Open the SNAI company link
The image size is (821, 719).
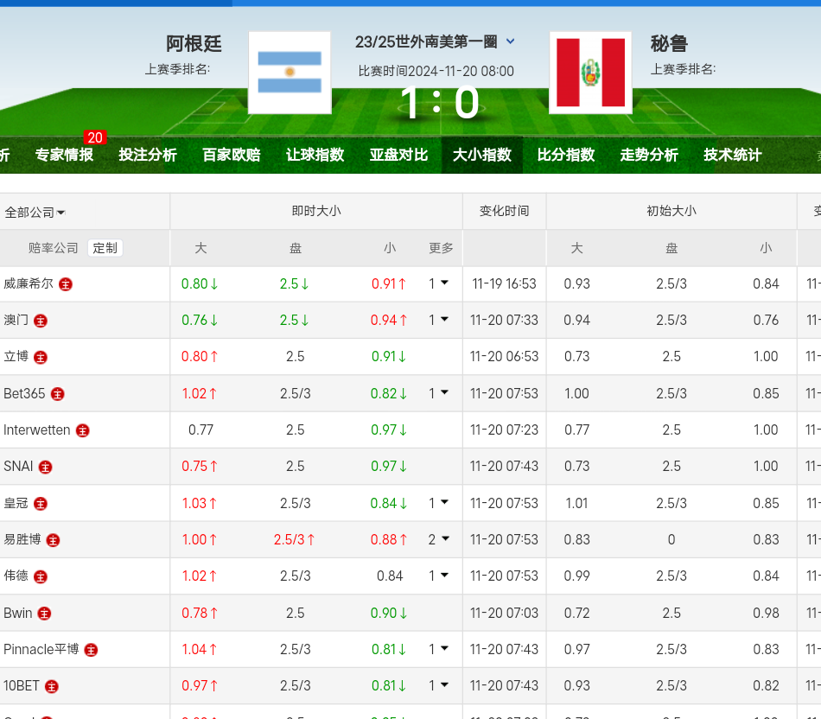point(18,466)
